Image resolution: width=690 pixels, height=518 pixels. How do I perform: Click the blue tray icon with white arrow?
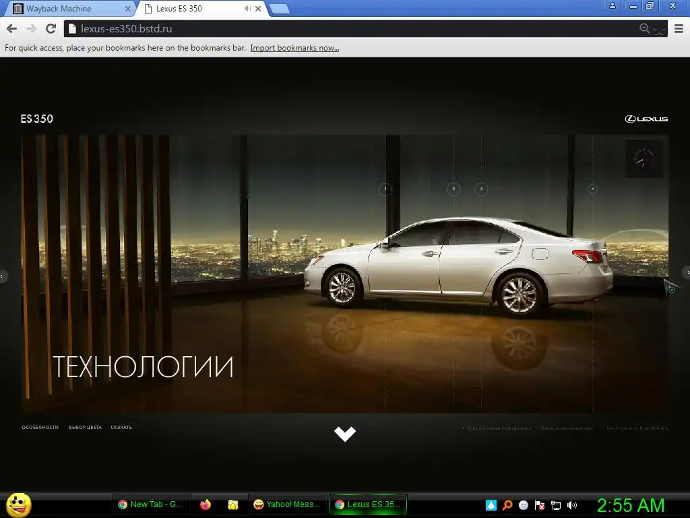click(491, 505)
